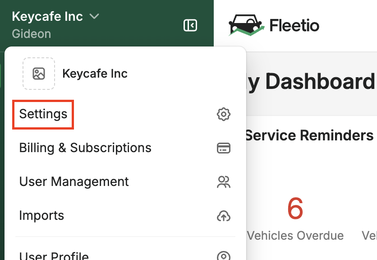The height and width of the screenshot is (260, 377).
Task: Click the Fleetio car logo
Action: (x=246, y=25)
